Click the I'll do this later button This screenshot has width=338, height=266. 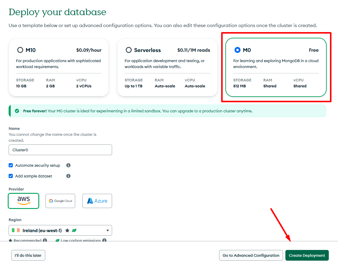28,255
